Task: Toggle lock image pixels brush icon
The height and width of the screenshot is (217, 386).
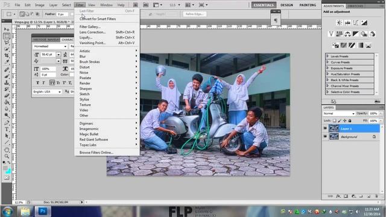Action: (x=340, y=121)
